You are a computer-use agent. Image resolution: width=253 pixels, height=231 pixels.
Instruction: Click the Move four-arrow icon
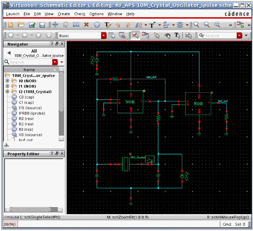click(55, 25)
